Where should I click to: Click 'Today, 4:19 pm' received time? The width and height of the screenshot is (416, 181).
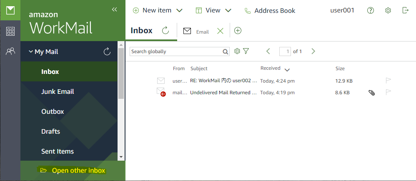(277, 93)
